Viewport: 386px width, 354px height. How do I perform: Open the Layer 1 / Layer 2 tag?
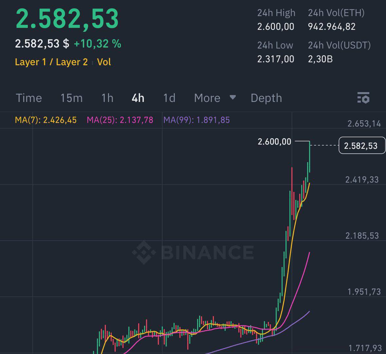pyautogui.click(x=51, y=62)
